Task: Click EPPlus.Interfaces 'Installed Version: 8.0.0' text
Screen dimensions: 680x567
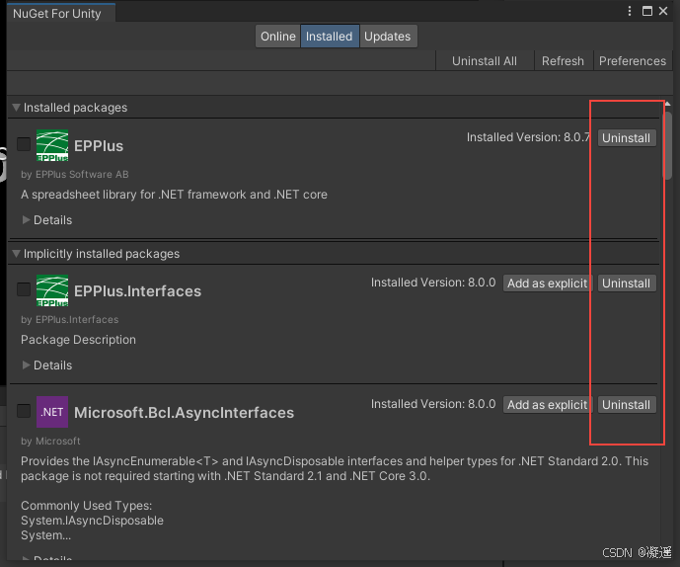Action: pos(433,283)
